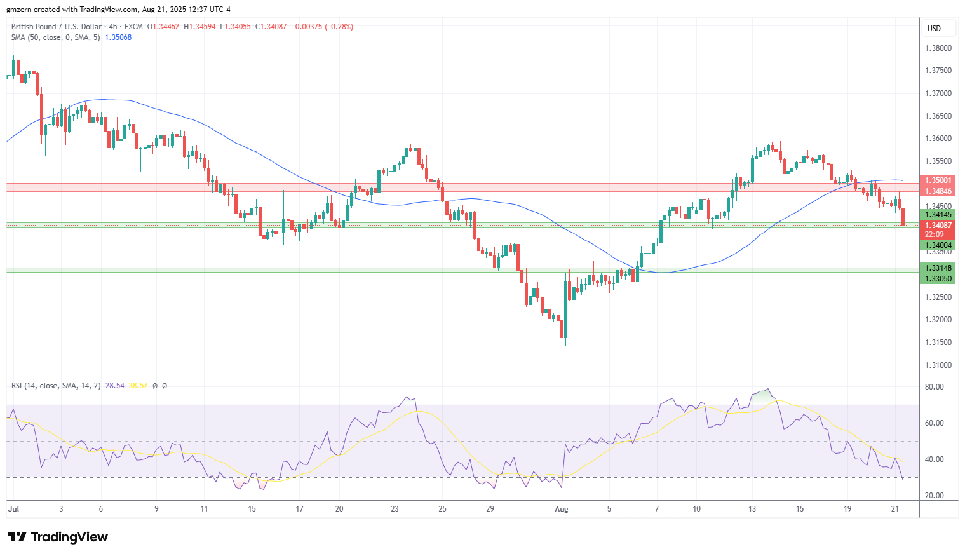Click the 1.33148 green price label
965x556 pixels.
[938, 268]
